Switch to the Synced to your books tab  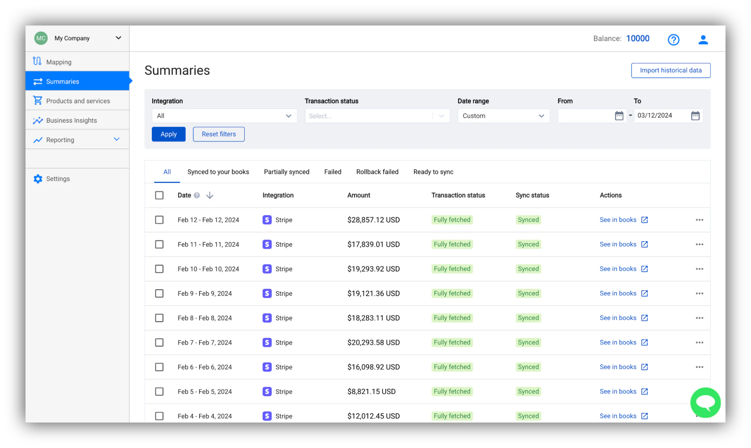pos(218,172)
